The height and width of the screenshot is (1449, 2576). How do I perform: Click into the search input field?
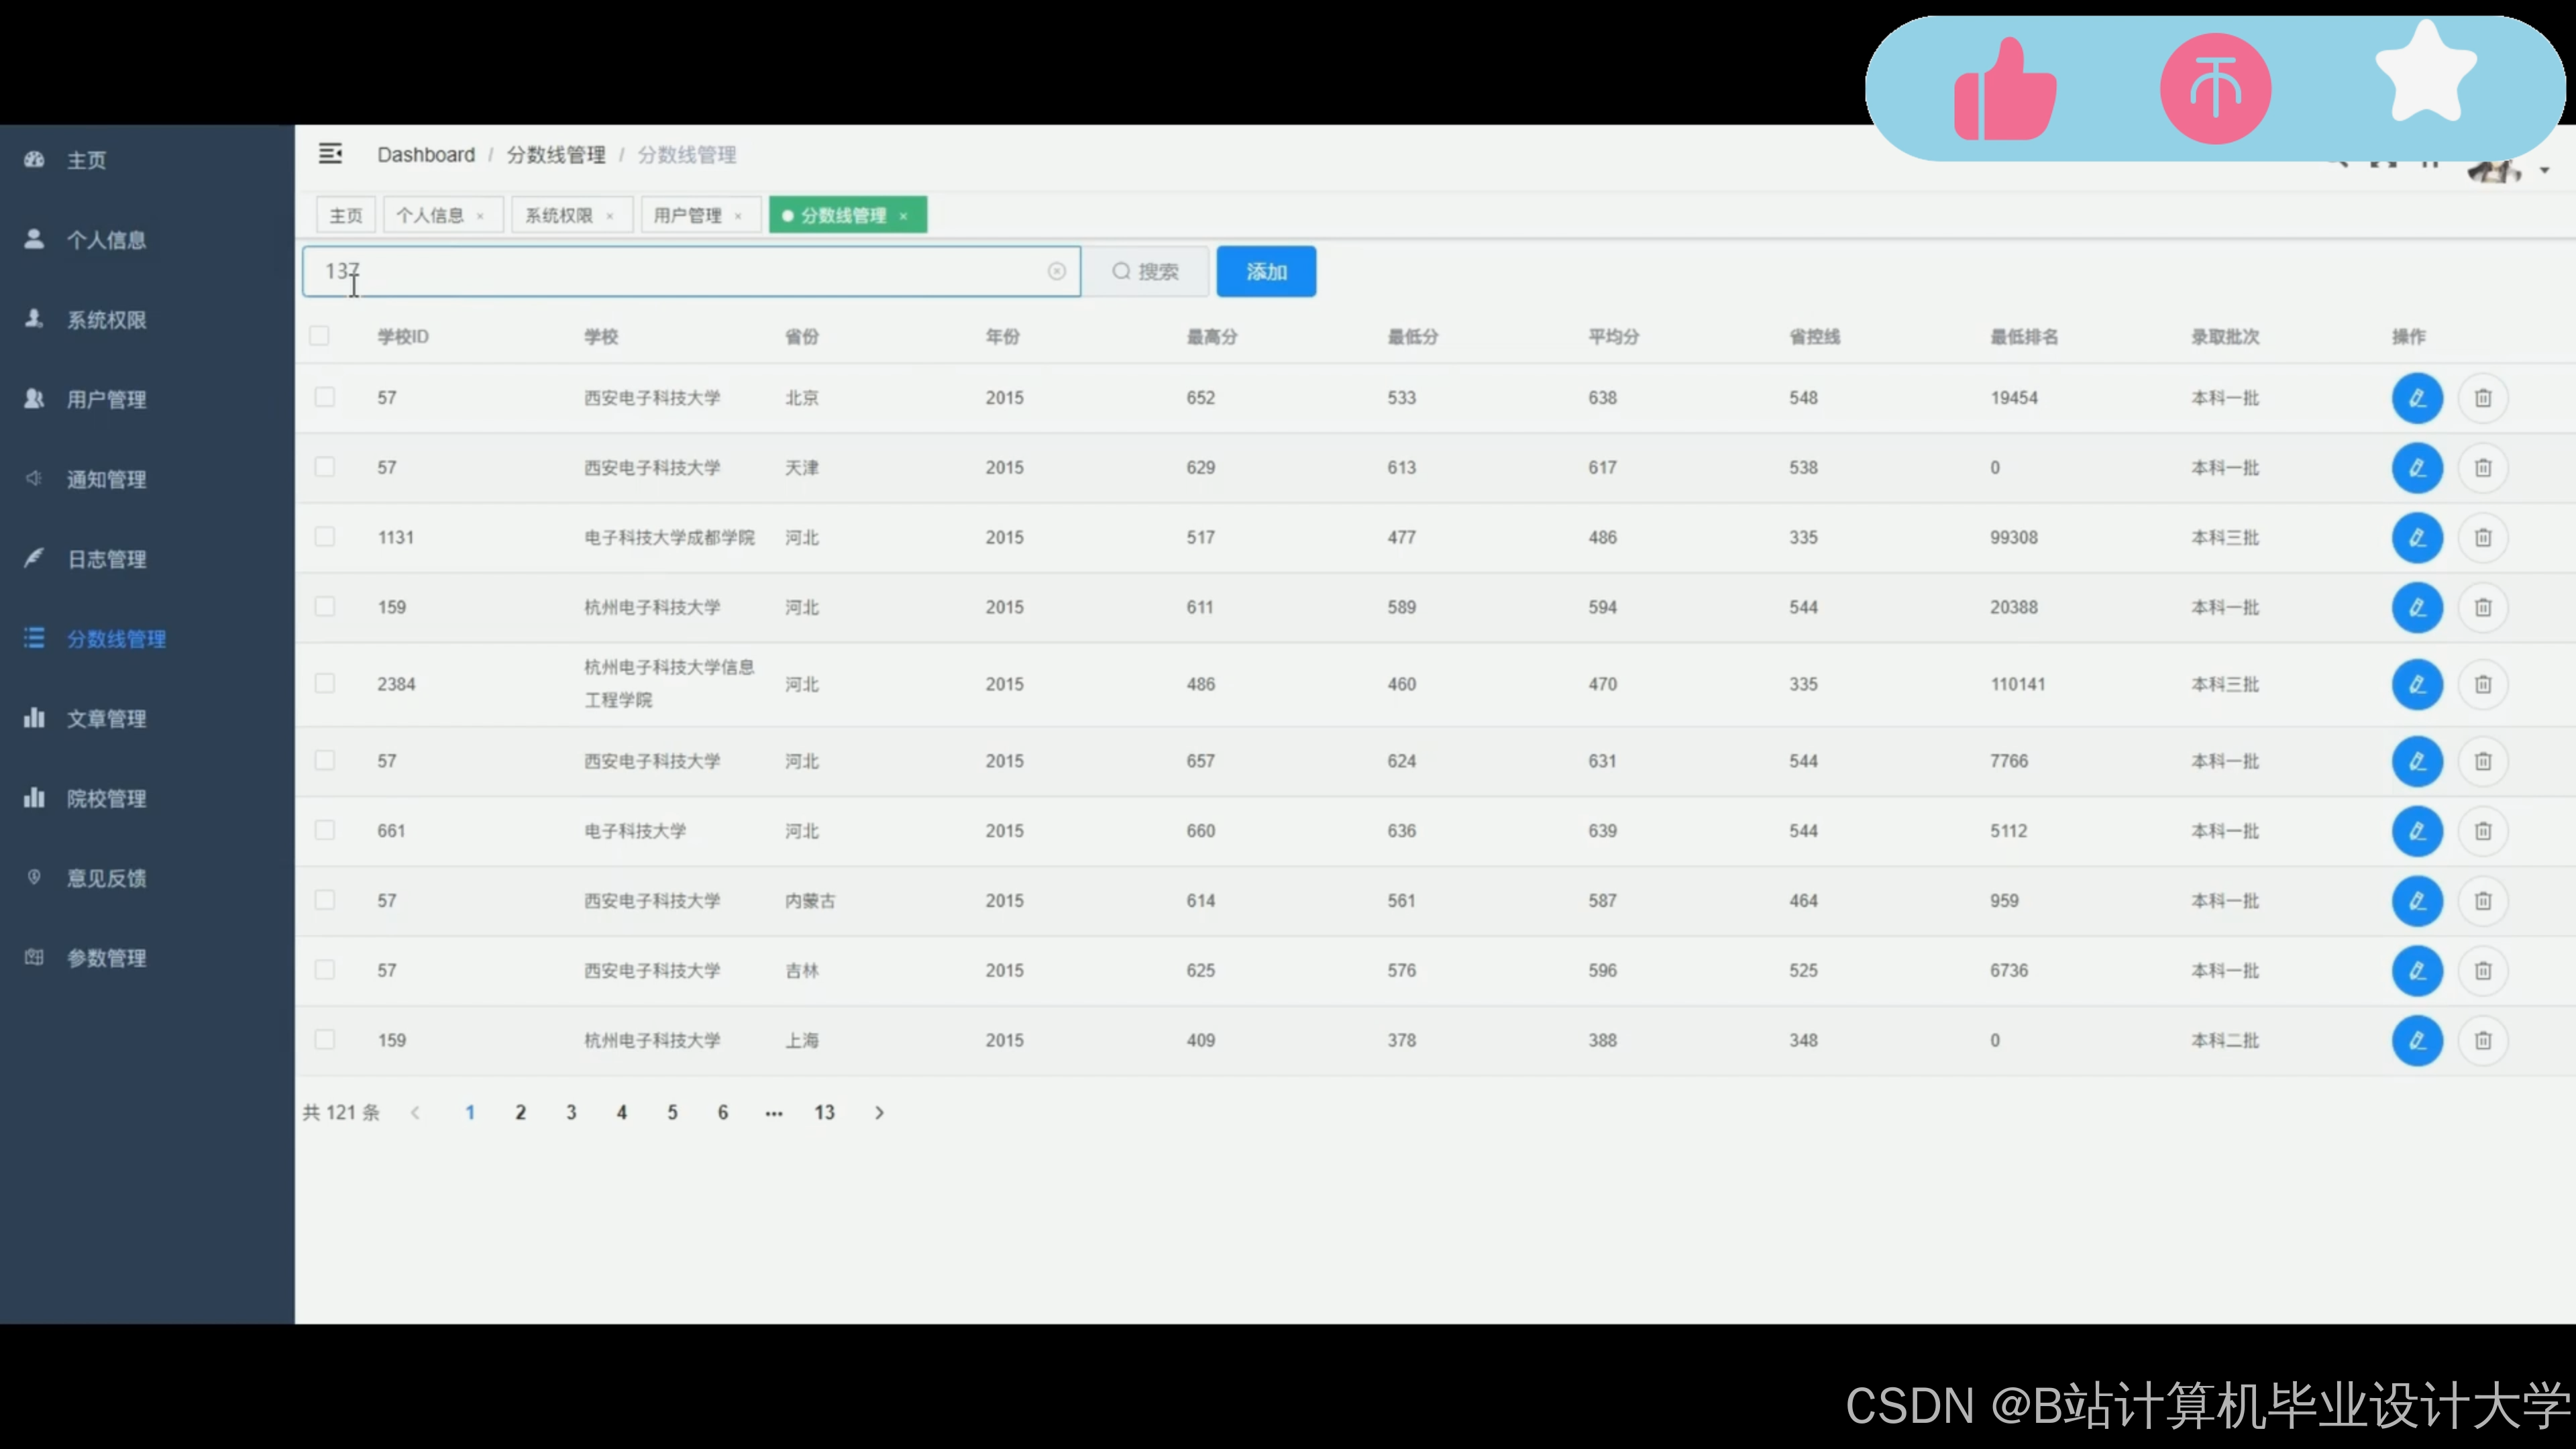click(680, 271)
